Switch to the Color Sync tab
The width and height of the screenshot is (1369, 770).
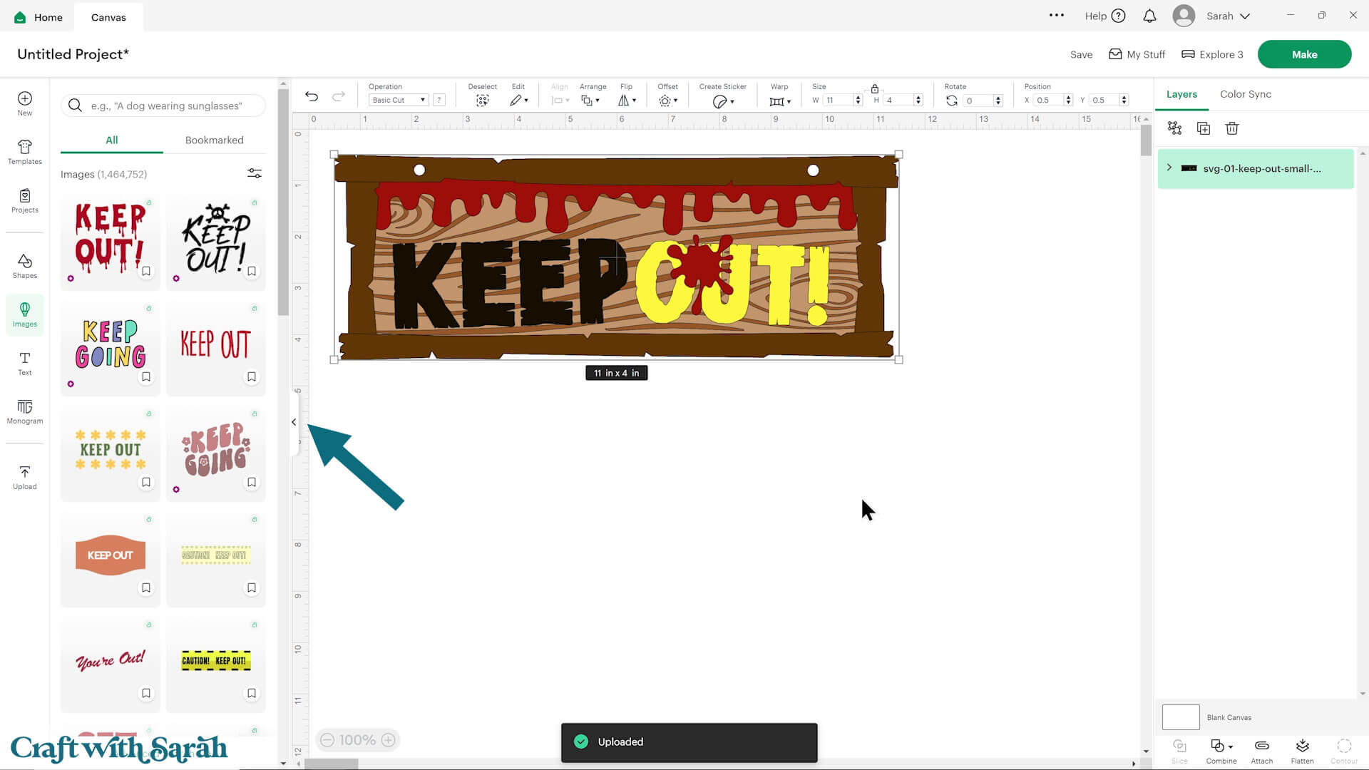pos(1245,94)
